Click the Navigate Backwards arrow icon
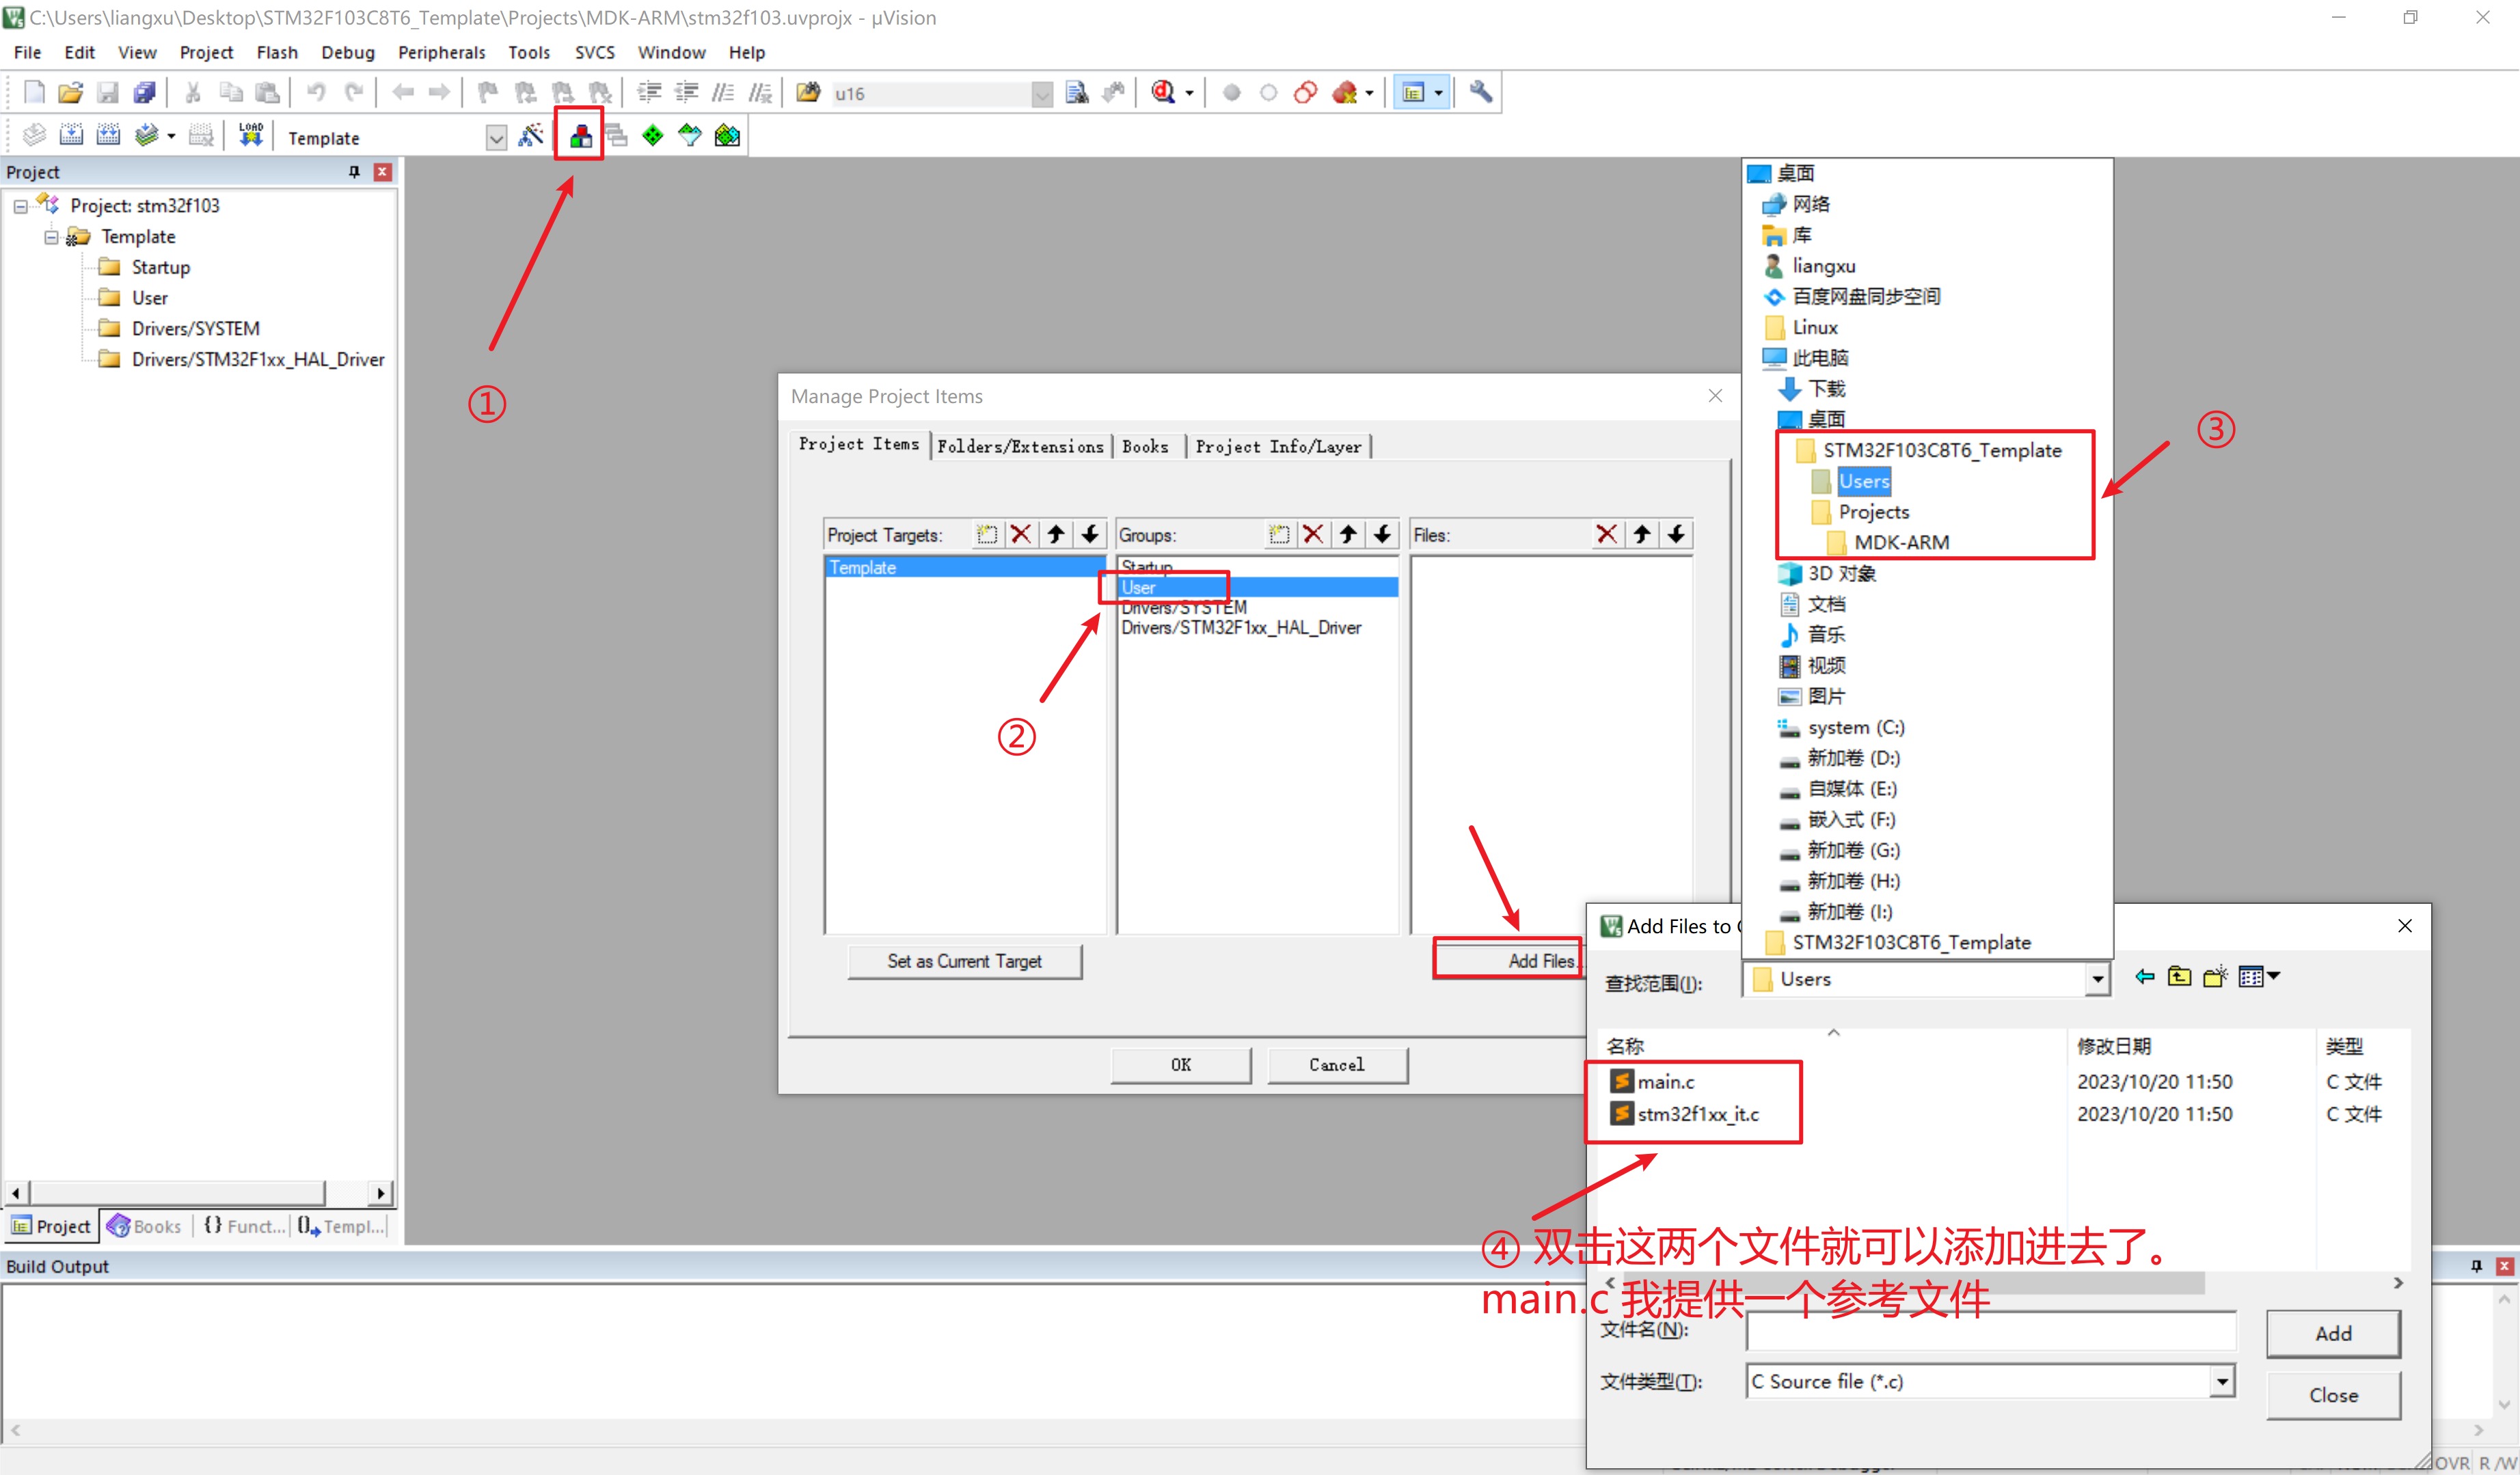 pyautogui.click(x=403, y=93)
